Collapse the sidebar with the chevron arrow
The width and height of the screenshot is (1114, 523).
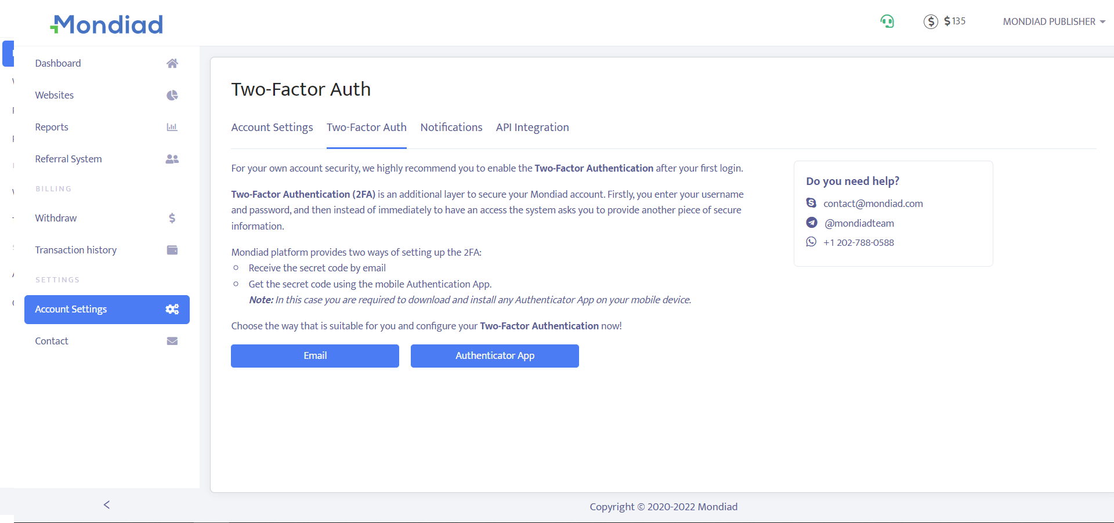tap(107, 505)
